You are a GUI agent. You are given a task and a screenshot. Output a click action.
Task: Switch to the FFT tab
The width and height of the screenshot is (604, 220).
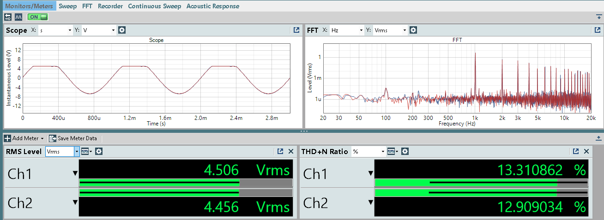(x=87, y=6)
